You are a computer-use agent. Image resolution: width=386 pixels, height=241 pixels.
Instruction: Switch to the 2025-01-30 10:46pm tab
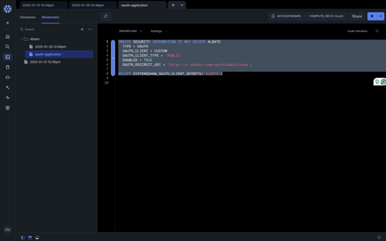[93, 5]
